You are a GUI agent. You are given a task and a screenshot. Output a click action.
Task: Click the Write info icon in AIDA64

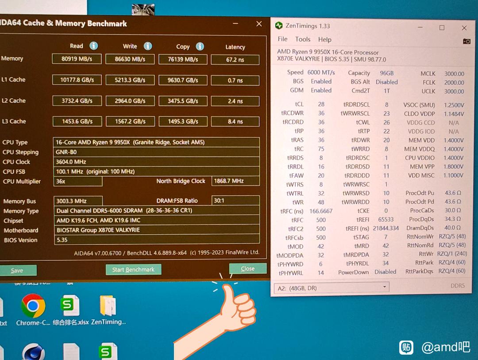coord(148,46)
